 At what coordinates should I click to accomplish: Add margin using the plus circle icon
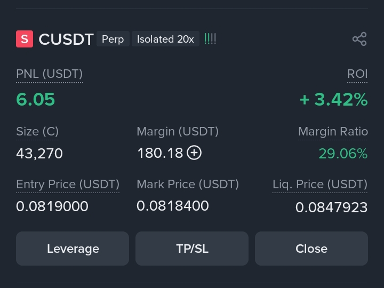(x=194, y=153)
